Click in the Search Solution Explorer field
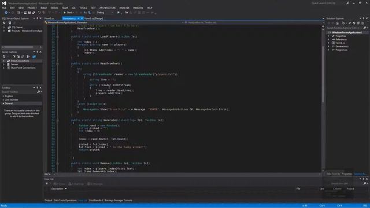 345,28
